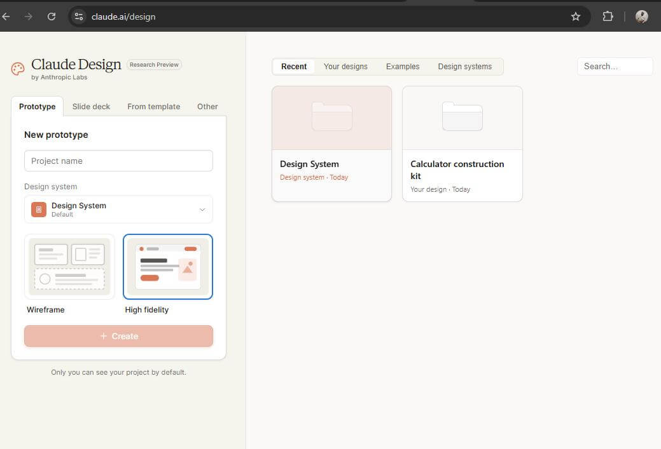The width and height of the screenshot is (661, 449).
Task: Open the Examples tab
Action: point(403,67)
